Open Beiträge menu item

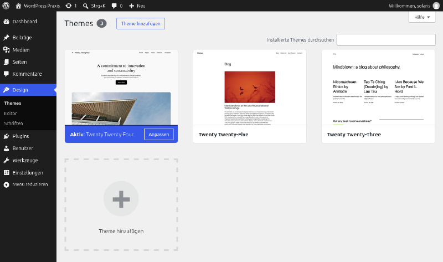click(x=28, y=38)
